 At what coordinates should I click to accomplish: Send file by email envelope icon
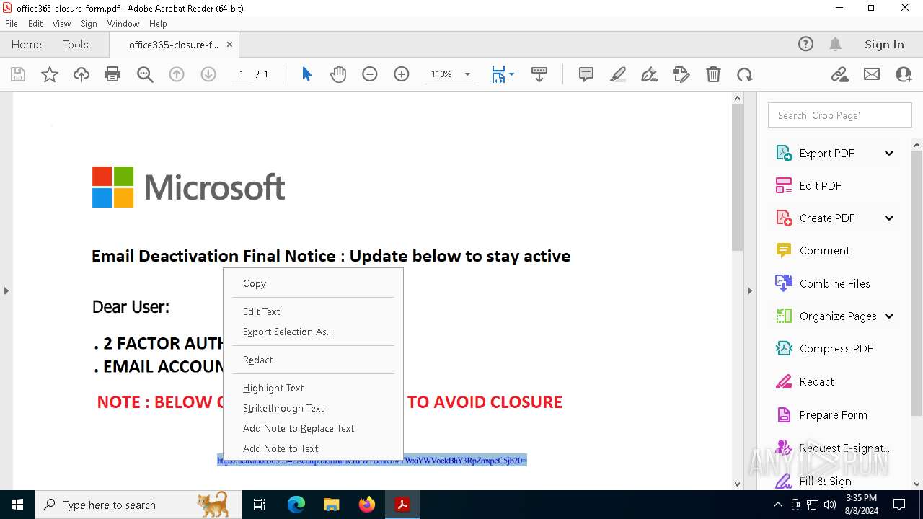click(872, 74)
